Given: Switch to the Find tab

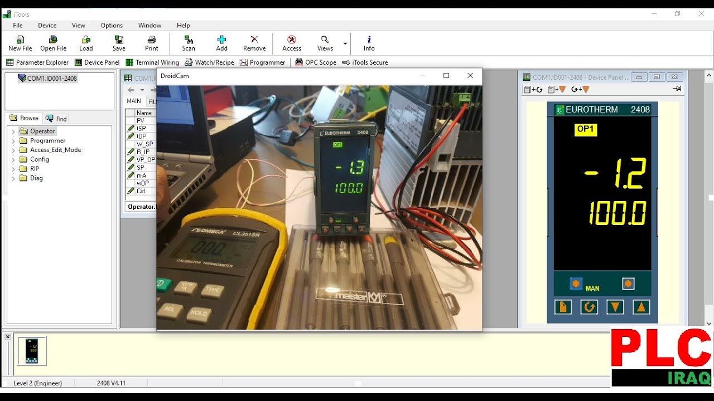Looking at the screenshot, I should (56, 119).
